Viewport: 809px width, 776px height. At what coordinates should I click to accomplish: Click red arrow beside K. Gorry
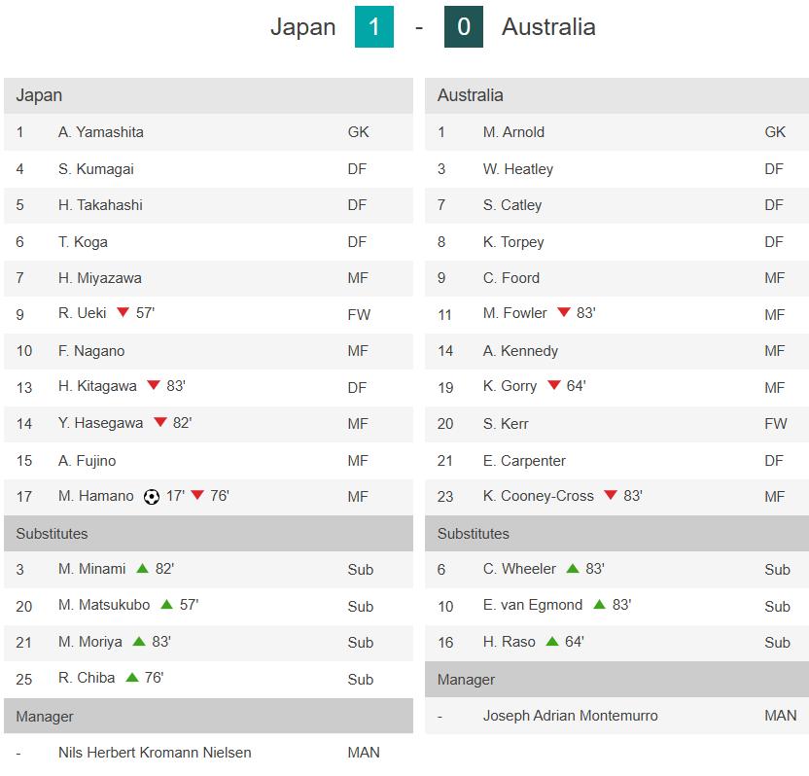553,386
